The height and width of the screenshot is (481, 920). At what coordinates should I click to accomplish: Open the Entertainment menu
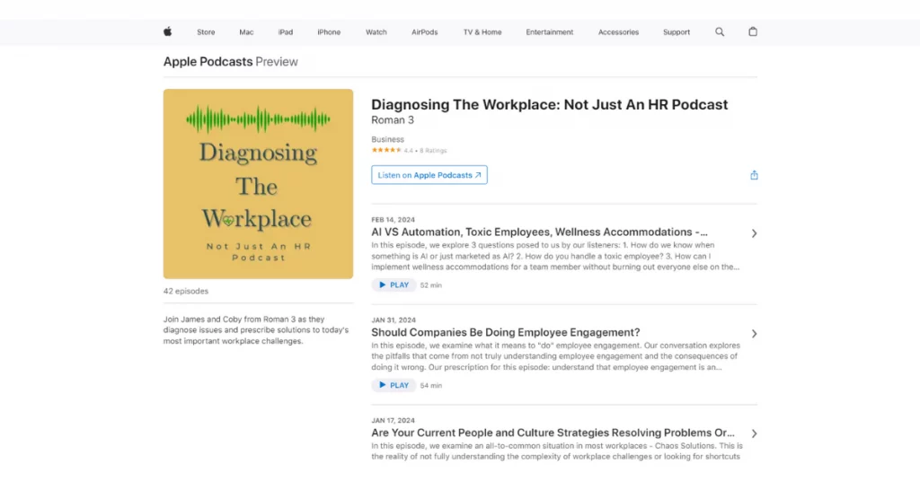pos(550,32)
